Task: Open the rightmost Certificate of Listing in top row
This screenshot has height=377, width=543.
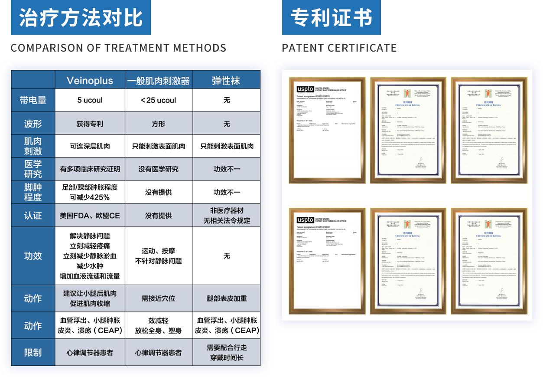Action: (489, 130)
